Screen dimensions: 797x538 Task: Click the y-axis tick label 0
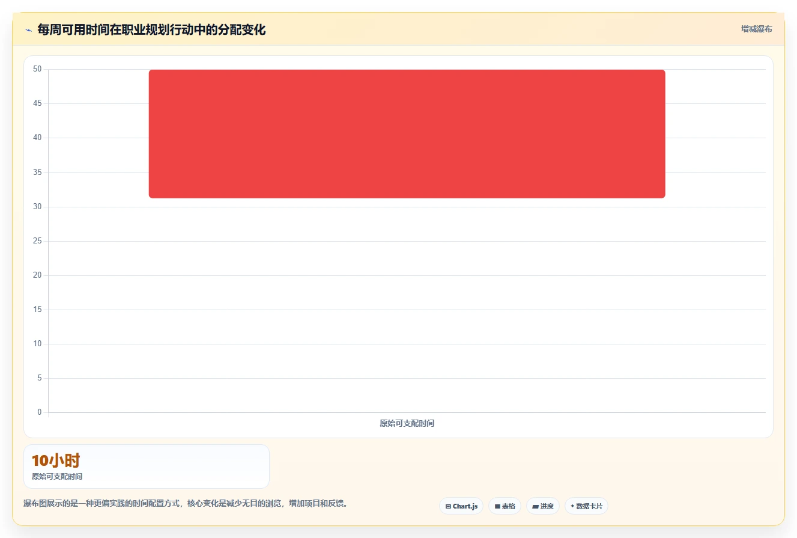point(40,412)
